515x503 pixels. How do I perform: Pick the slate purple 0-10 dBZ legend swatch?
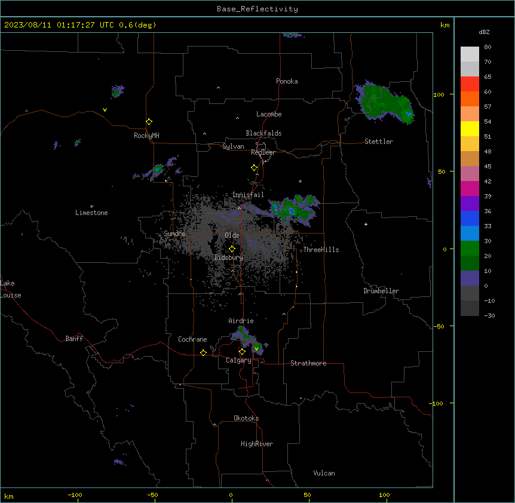tap(470, 278)
